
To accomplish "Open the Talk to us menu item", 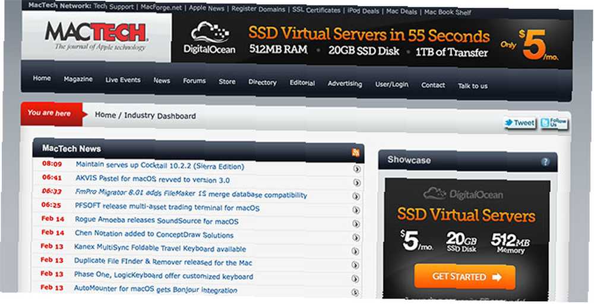I will [x=473, y=86].
